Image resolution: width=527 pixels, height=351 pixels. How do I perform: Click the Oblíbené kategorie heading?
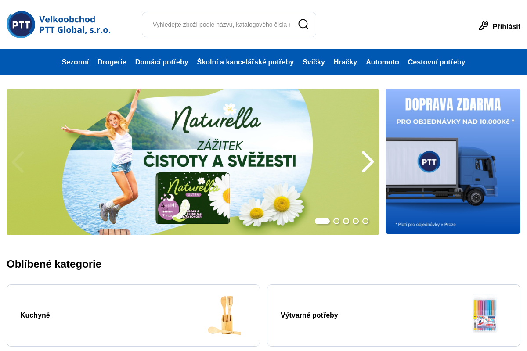tap(54, 264)
